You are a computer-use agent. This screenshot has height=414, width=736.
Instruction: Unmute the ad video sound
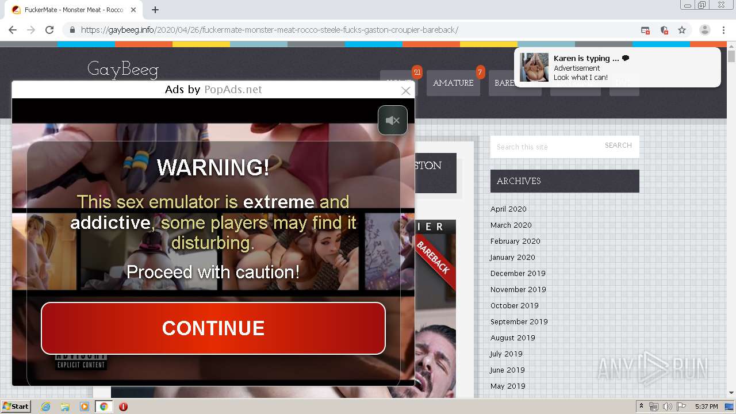(393, 120)
